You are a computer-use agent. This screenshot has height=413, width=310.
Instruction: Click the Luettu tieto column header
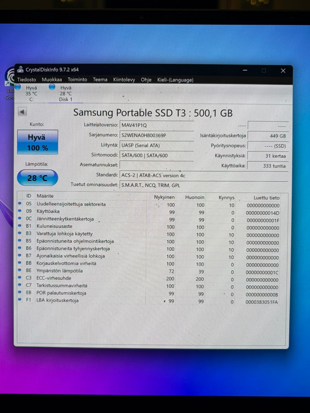tap(266, 198)
